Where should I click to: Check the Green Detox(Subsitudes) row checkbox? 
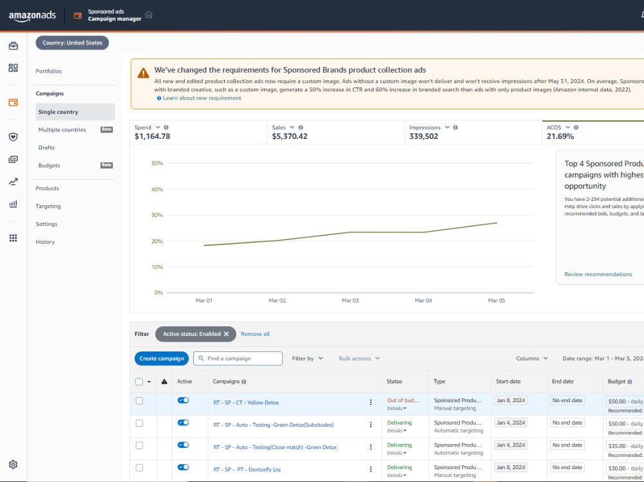click(x=139, y=423)
